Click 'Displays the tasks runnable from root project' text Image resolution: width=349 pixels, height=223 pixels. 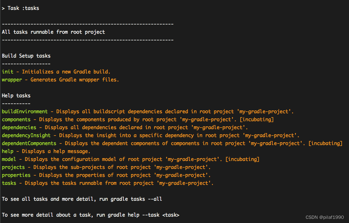[89, 183]
